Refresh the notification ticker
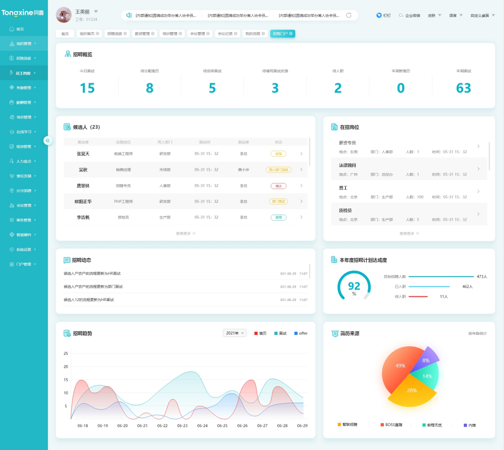 point(349,15)
